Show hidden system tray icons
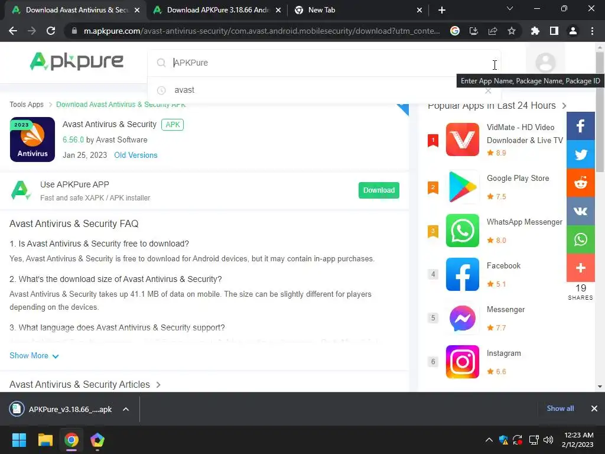This screenshot has width=605, height=454. (489, 440)
